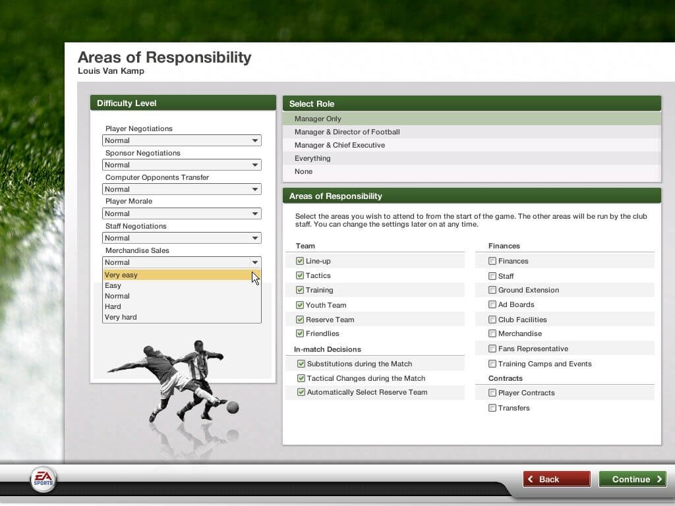Screen dimensions: 675x506
Task: Enable Fans Representative checkbox
Action: [x=492, y=349]
